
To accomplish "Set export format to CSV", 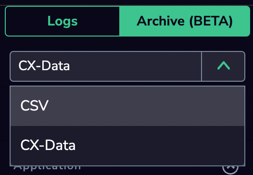I will (x=127, y=106).
